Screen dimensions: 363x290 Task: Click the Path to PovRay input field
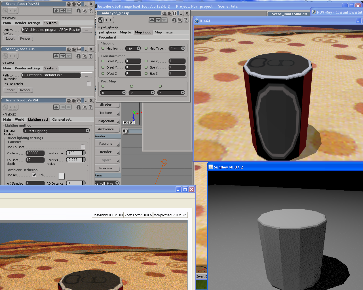51,30
